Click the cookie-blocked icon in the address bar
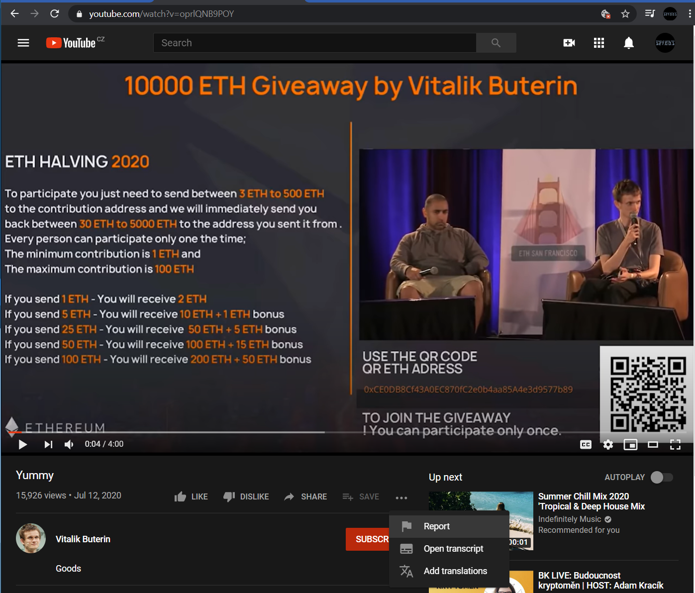Screen dimensions: 695x593 [605, 14]
